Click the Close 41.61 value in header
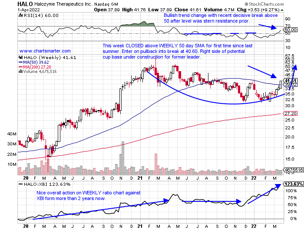304x230 pixels. pos(188,10)
